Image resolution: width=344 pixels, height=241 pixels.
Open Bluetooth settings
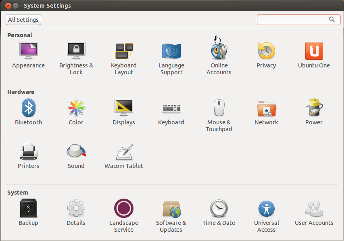28,108
